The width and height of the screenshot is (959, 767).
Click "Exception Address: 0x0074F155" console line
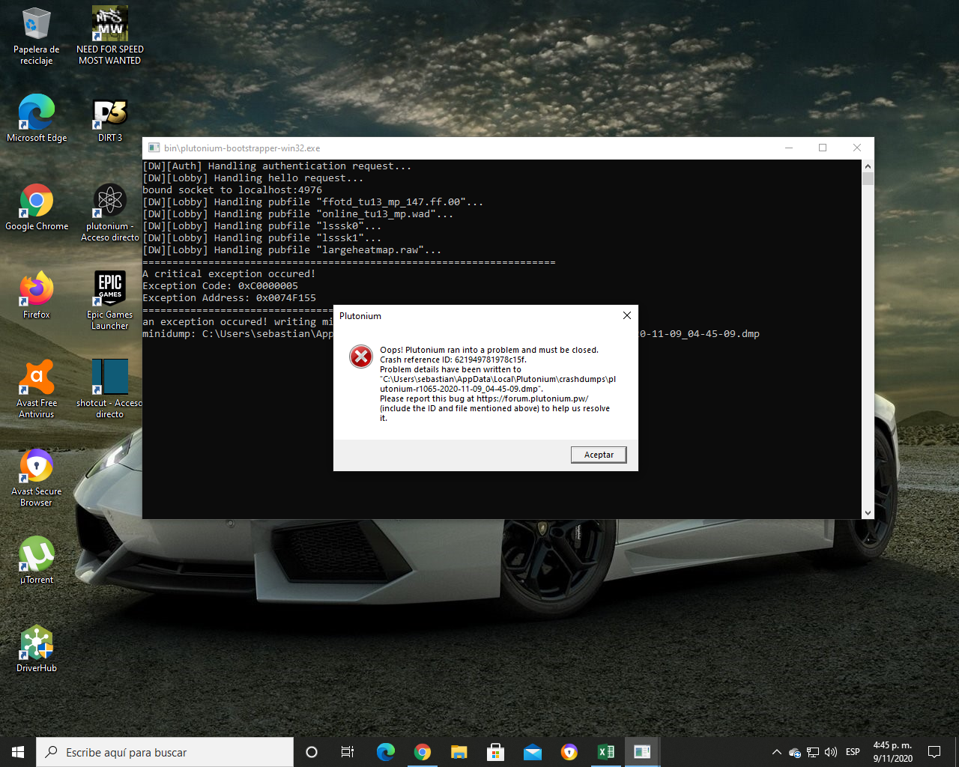click(229, 298)
